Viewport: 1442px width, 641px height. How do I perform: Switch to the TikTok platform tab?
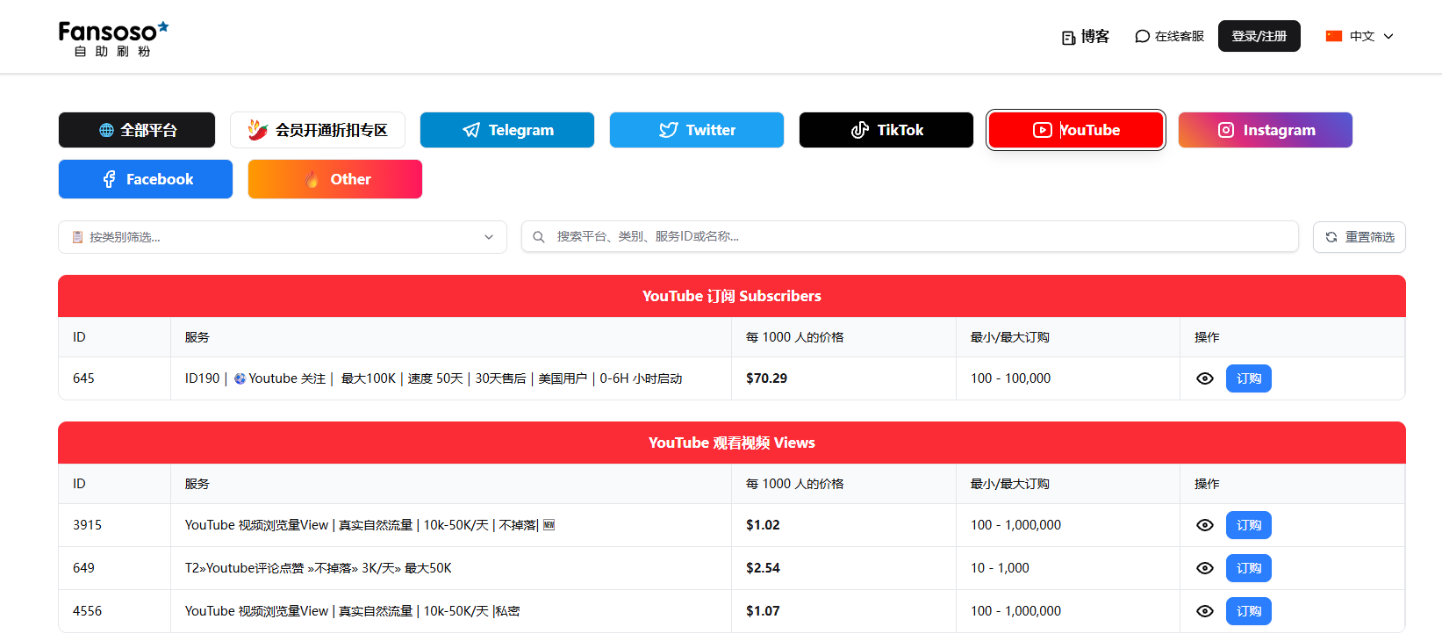886,130
